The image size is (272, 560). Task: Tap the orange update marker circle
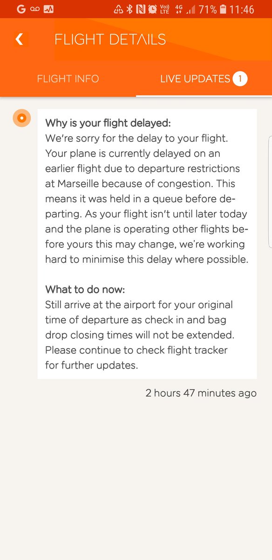point(21,119)
